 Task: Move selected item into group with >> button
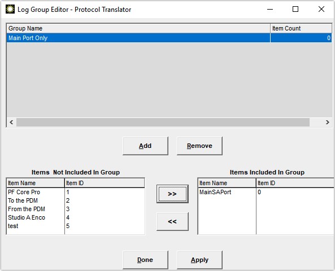click(x=172, y=194)
